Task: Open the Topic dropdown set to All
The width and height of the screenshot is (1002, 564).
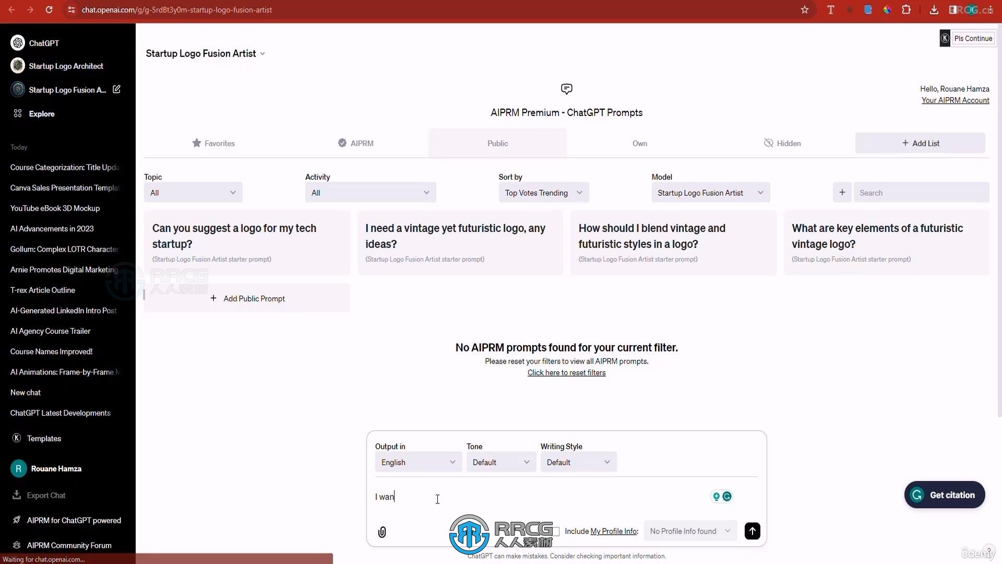Action: pos(193,192)
